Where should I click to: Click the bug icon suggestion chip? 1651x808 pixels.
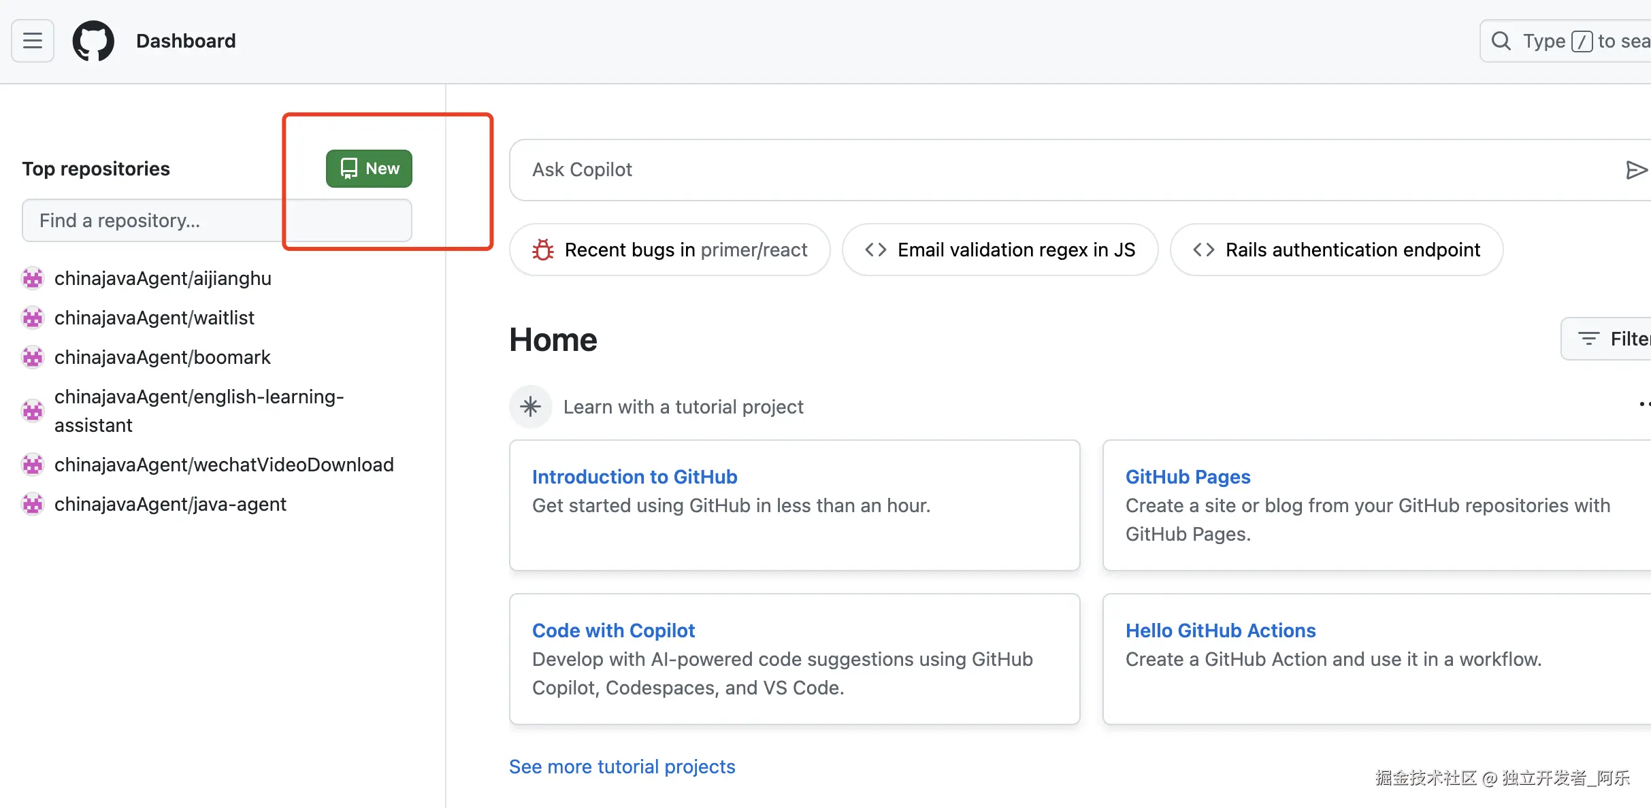coord(543,250)
